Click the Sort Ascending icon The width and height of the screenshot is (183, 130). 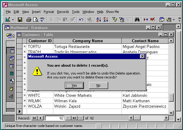pos(98,20)
